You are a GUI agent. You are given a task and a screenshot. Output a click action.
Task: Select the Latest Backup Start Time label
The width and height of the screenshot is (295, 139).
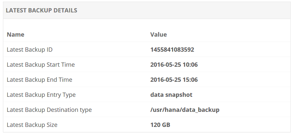tap(41, 65)
